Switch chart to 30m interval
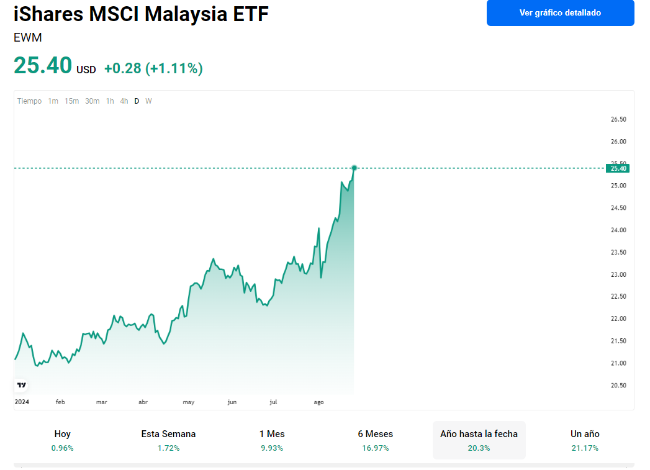 [x=93, y=101]
